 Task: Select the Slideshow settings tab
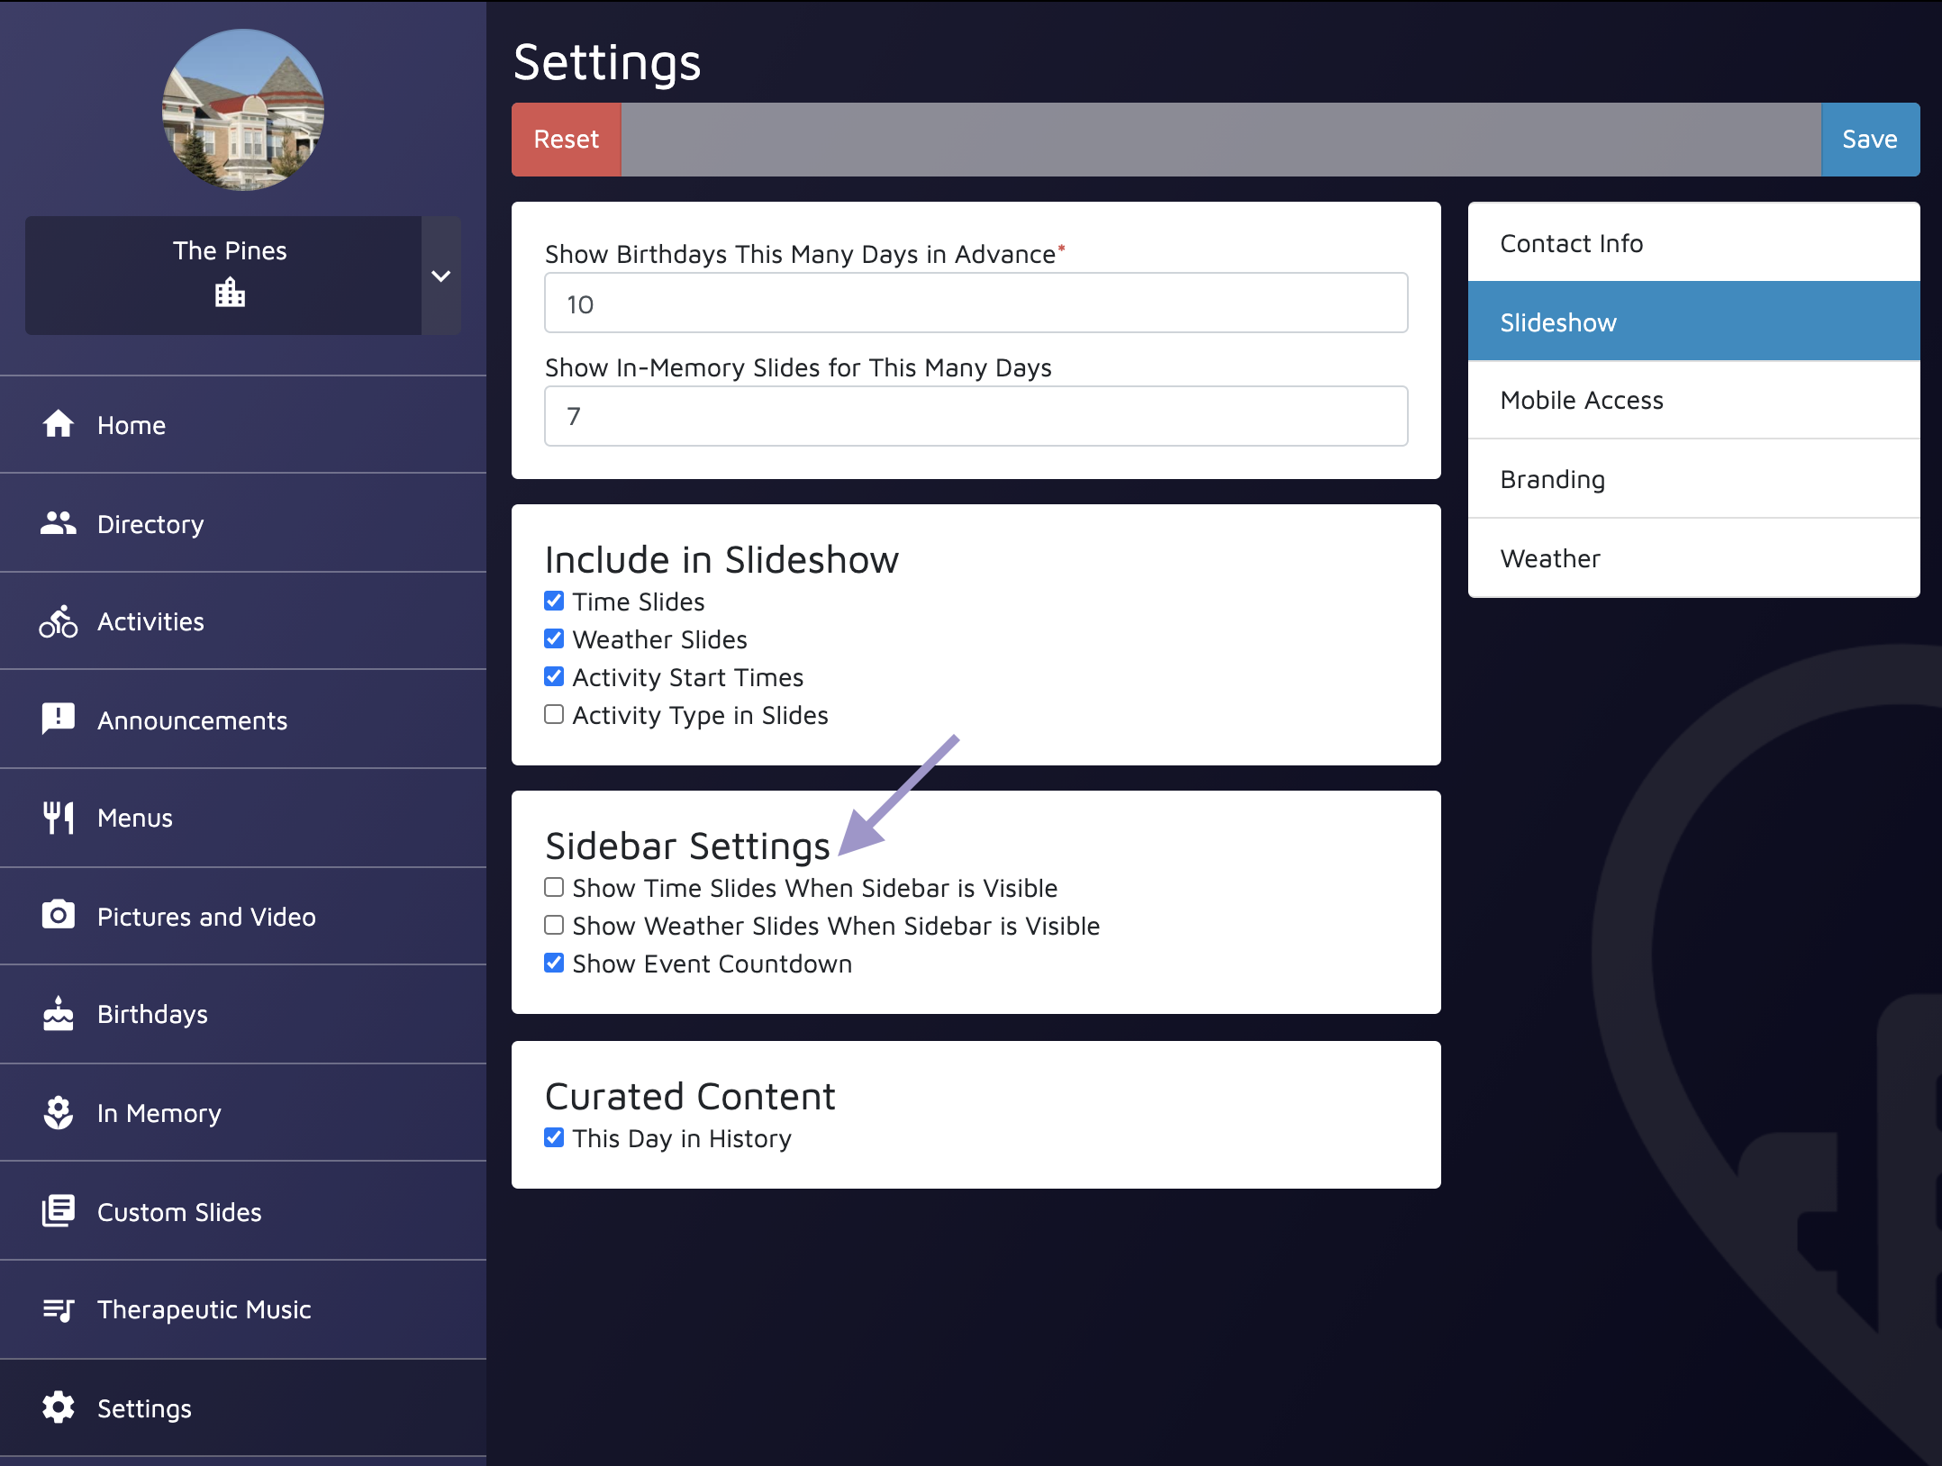1693,321
